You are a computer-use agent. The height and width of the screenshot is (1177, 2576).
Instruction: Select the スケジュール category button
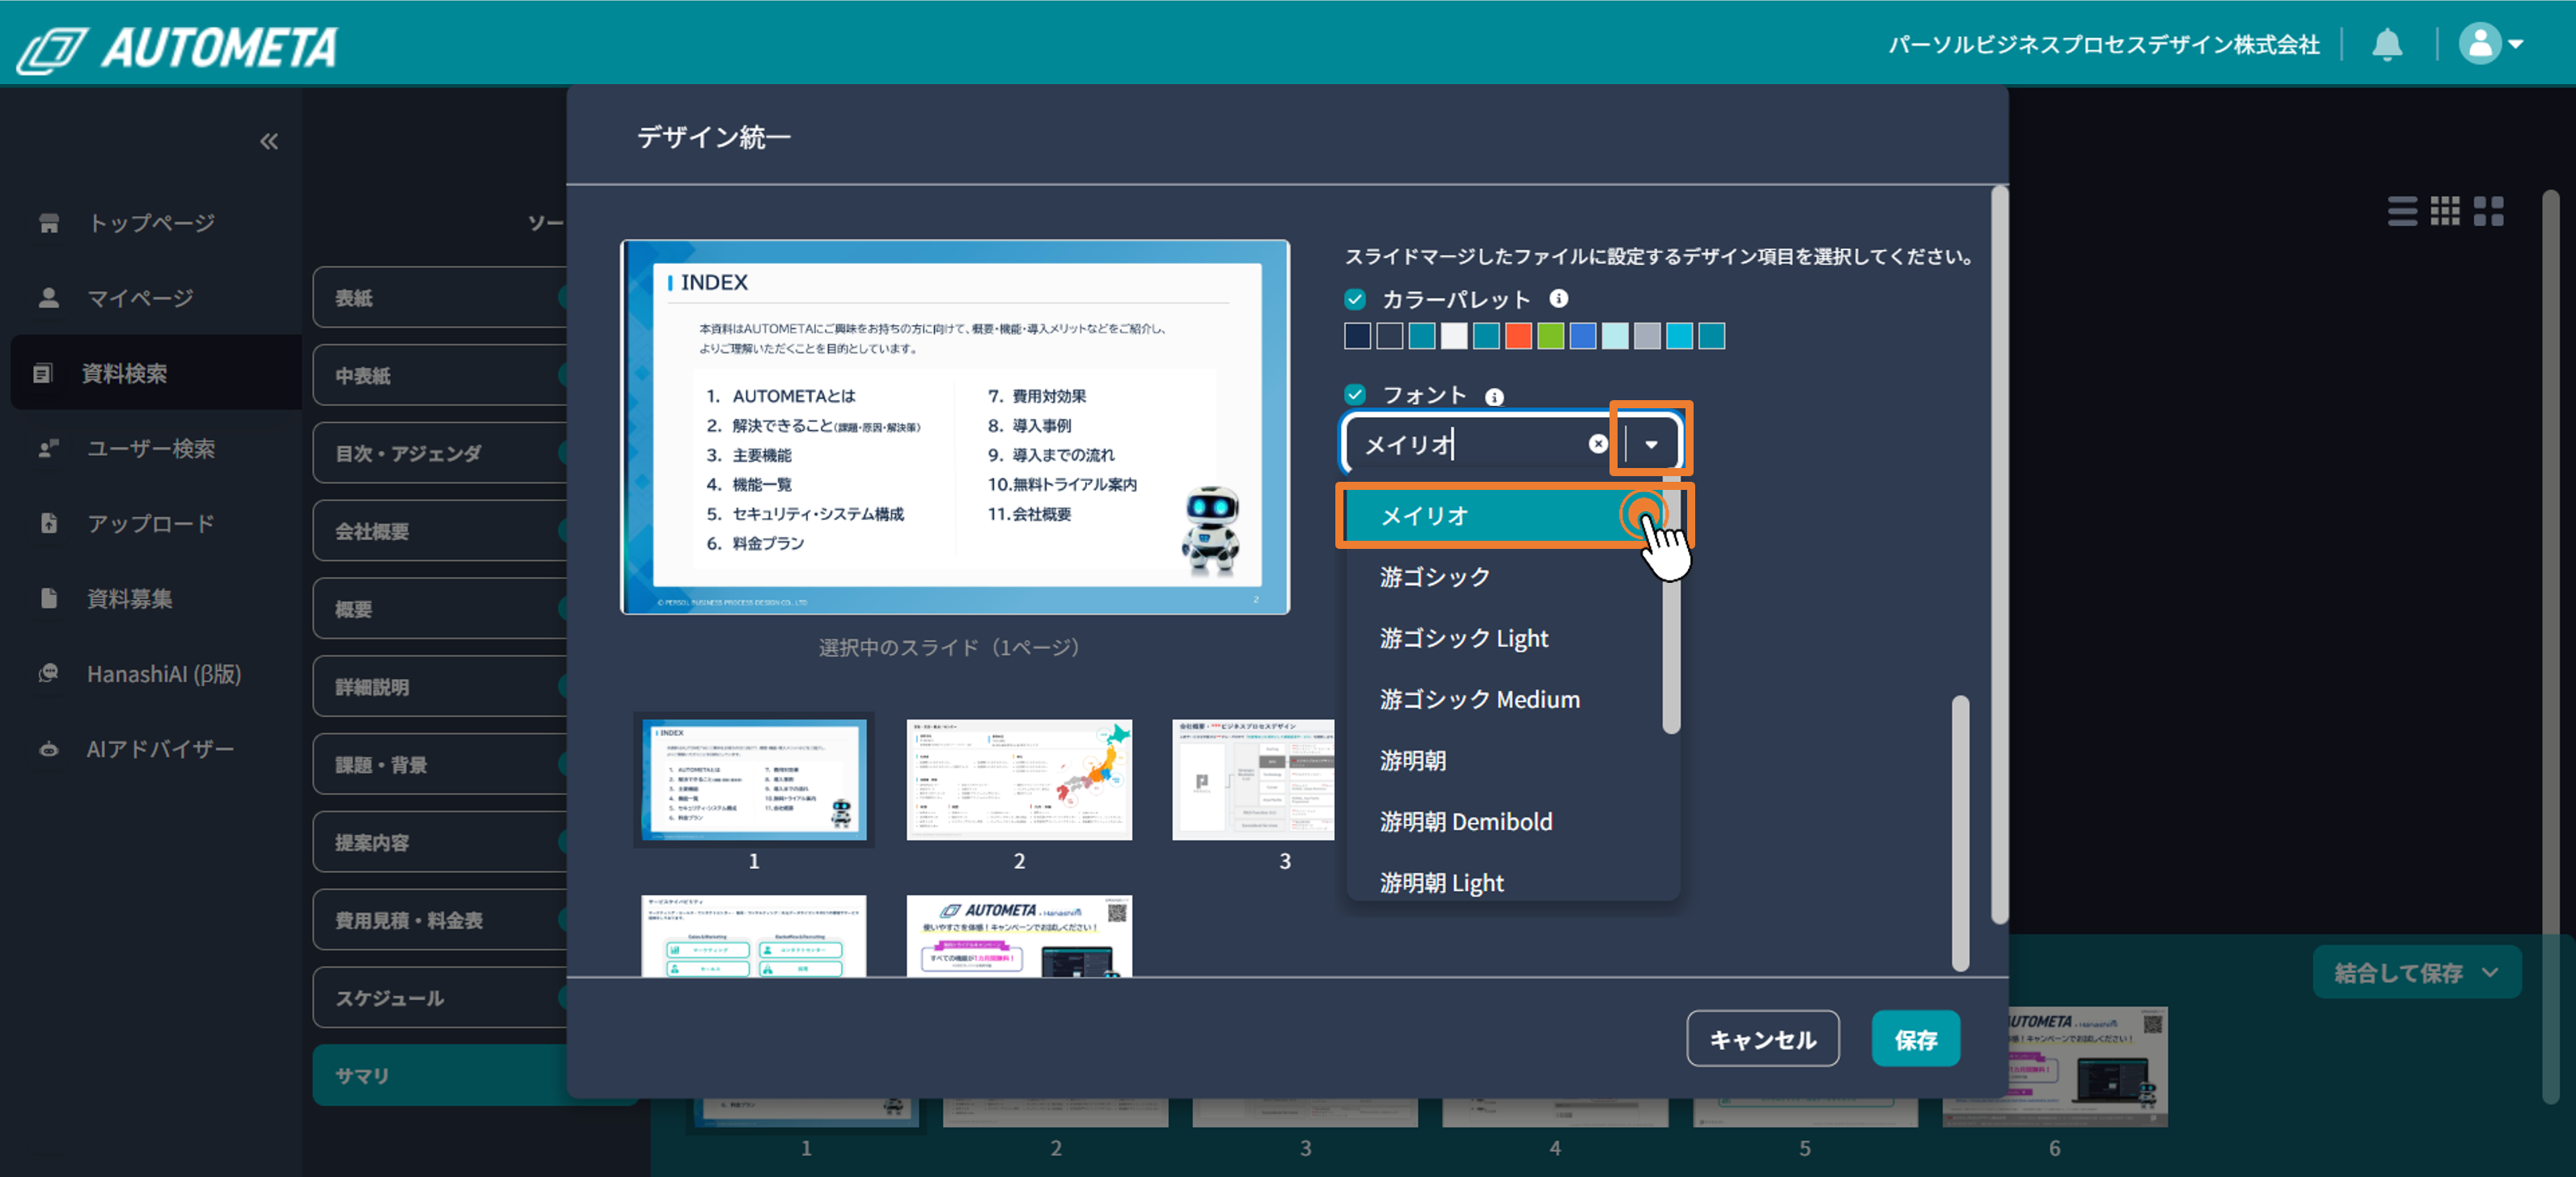pos(440,998)
